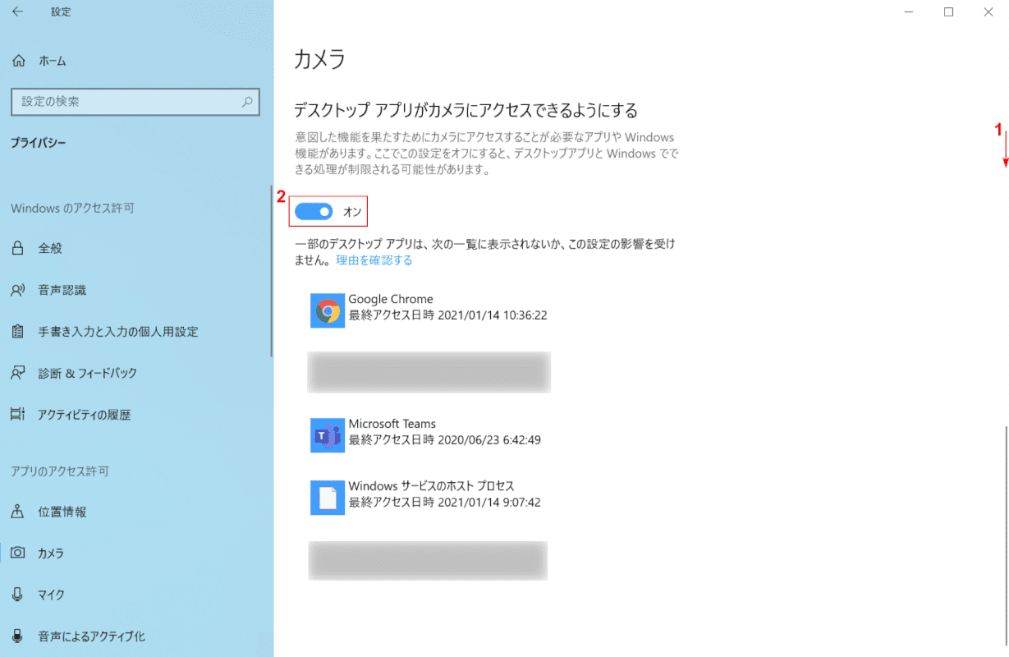This screenshot has height=657, width=1009.
Task: Click the speech recognition icon beside 音声認識
Action: pos(18,290)
